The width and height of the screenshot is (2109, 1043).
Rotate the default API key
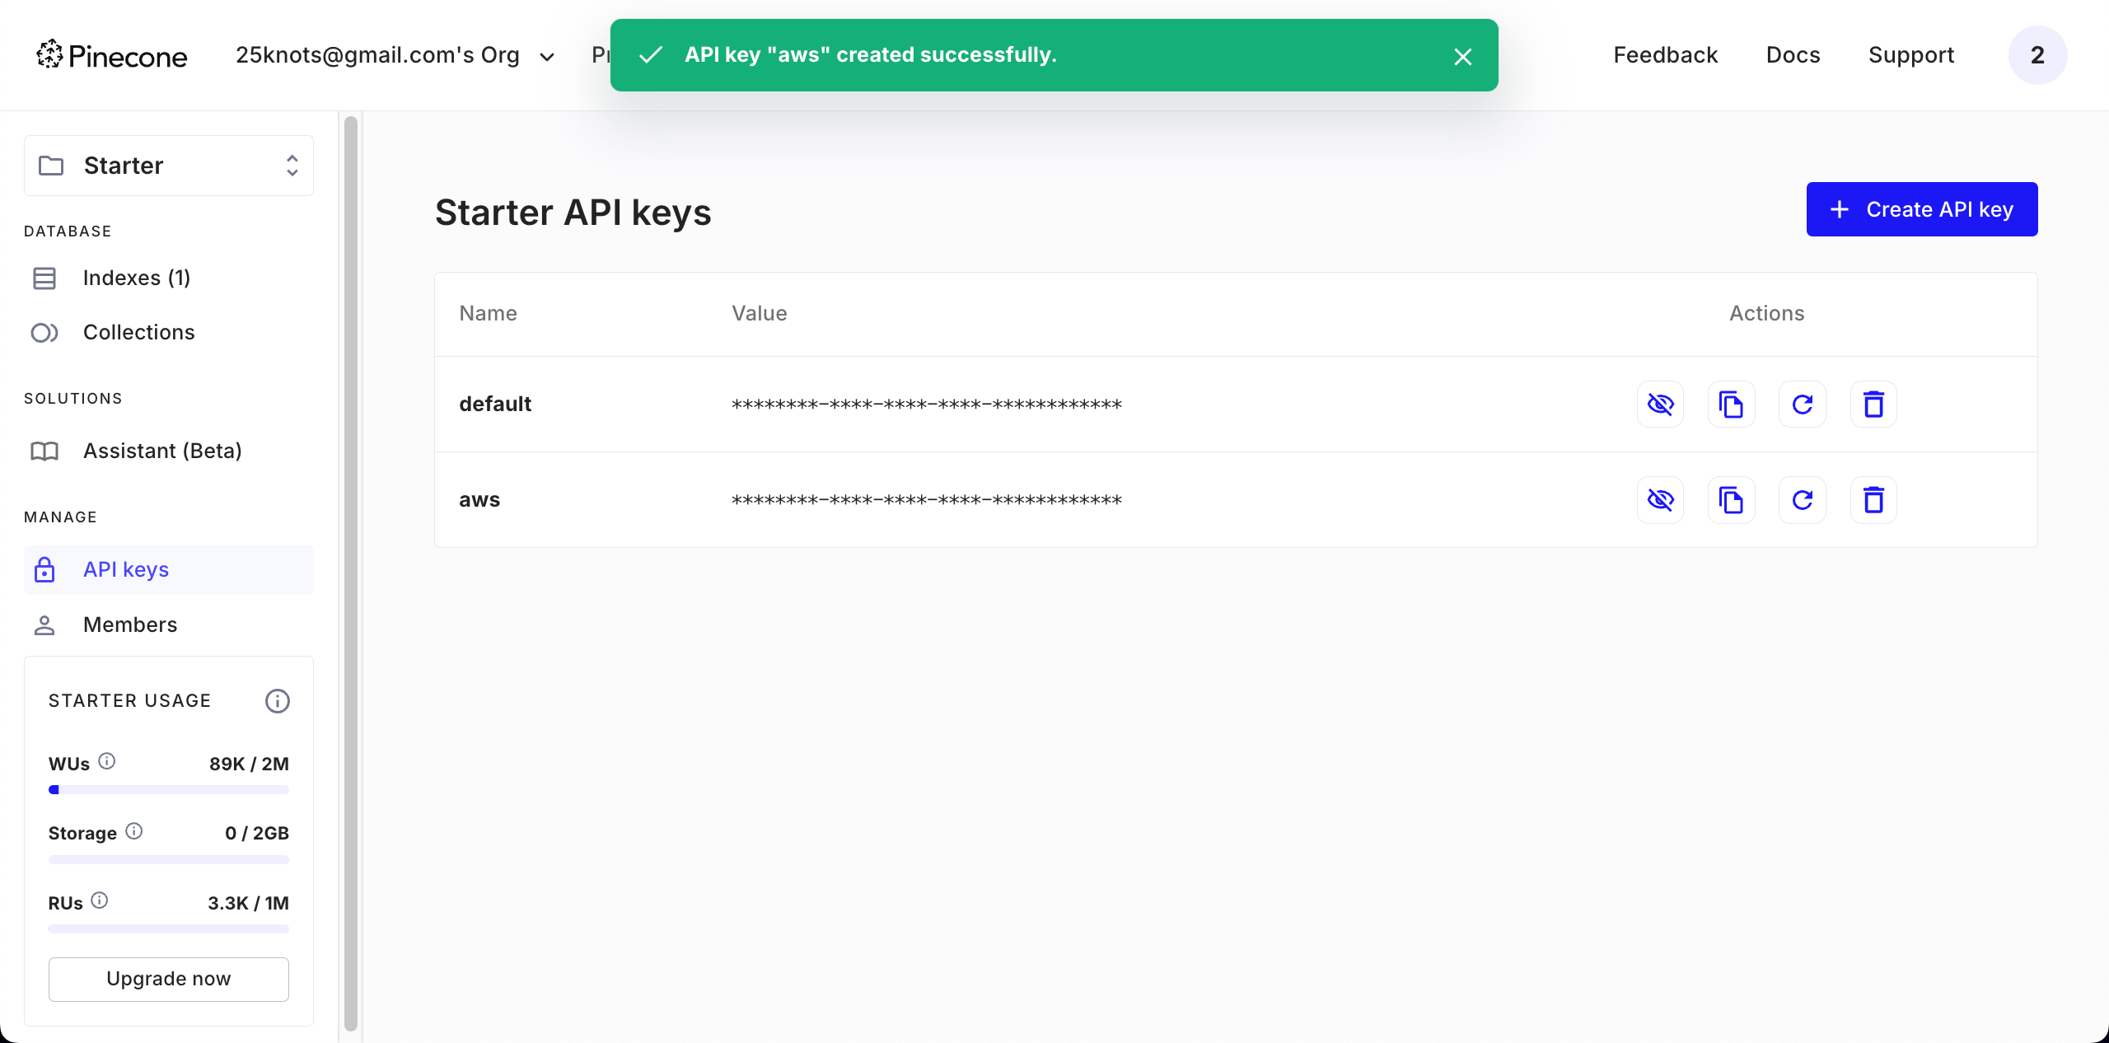(x=1803, y=405)
